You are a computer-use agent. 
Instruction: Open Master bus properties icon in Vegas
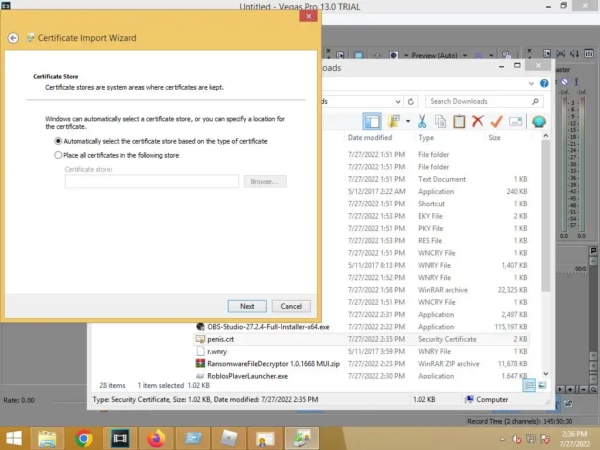547,53
